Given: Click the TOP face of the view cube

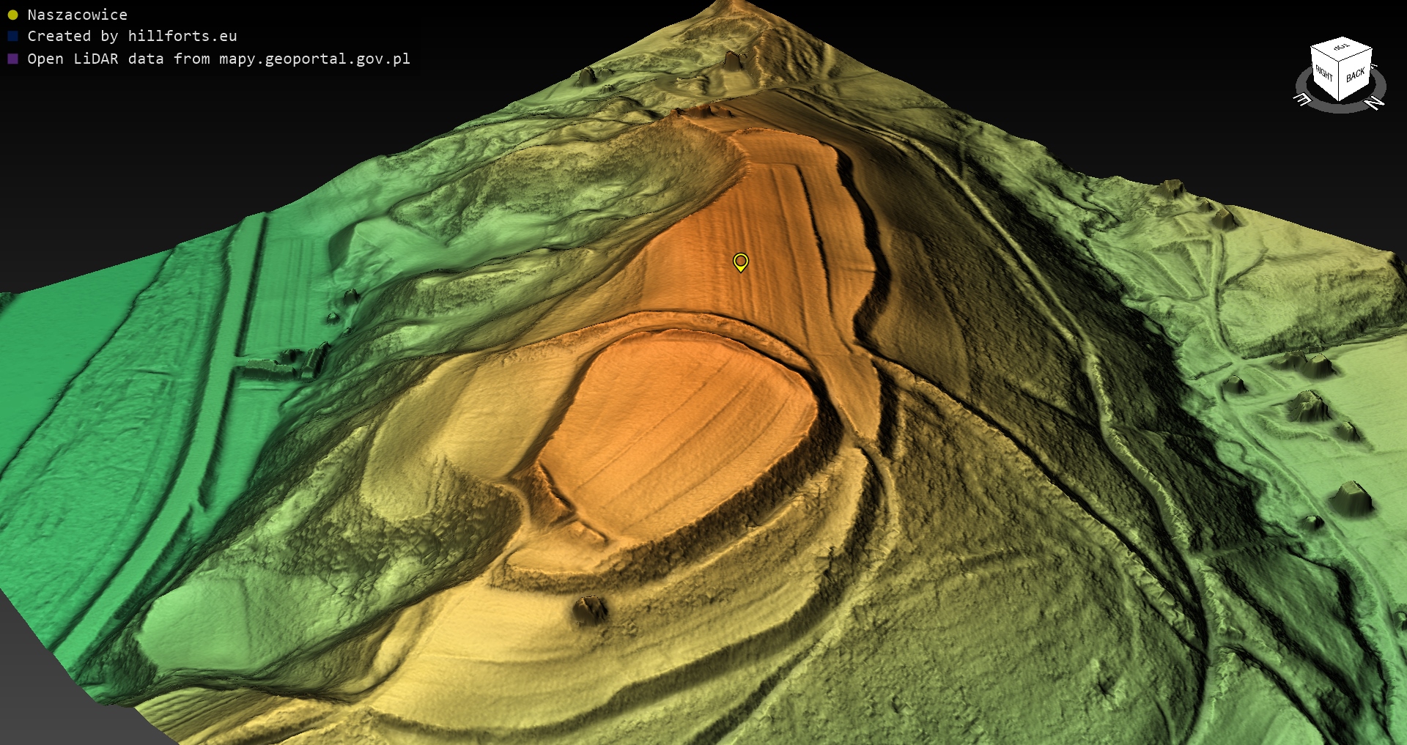Looking at the screenshot, I should (x=1341, y=48).
